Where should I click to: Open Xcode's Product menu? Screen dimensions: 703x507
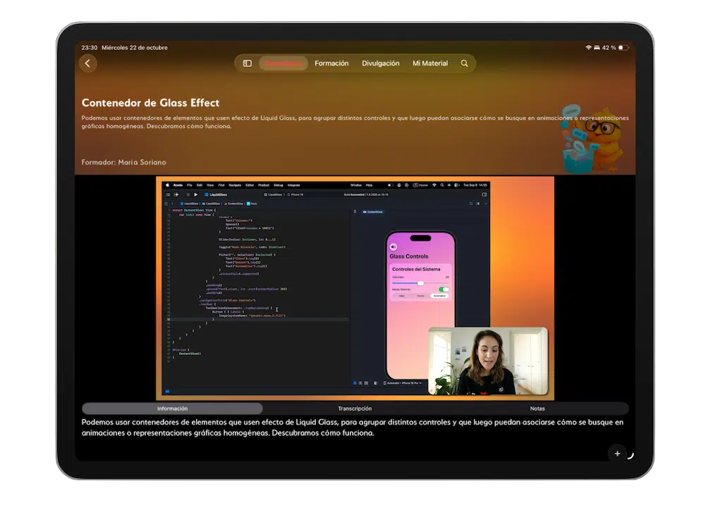point(263,185)
